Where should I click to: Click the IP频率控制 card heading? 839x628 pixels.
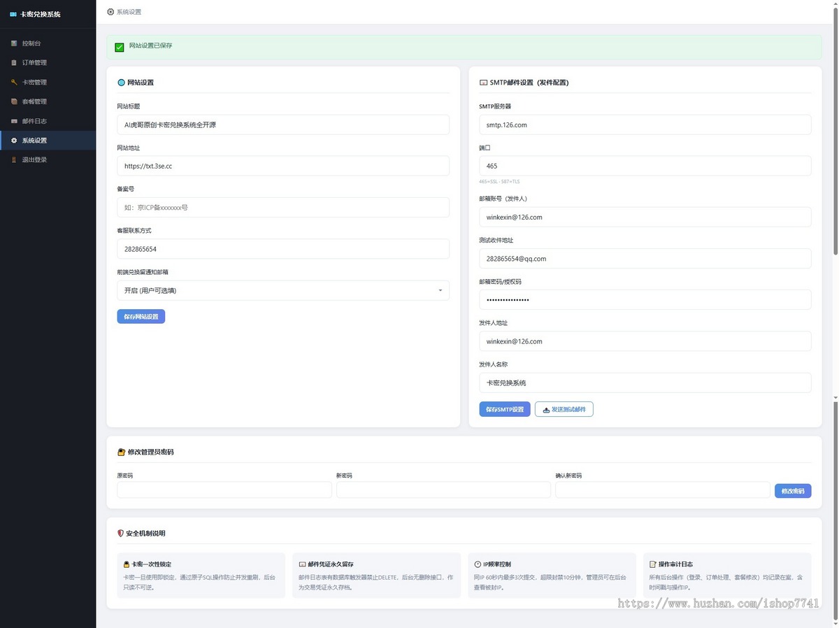click(496, 564)
